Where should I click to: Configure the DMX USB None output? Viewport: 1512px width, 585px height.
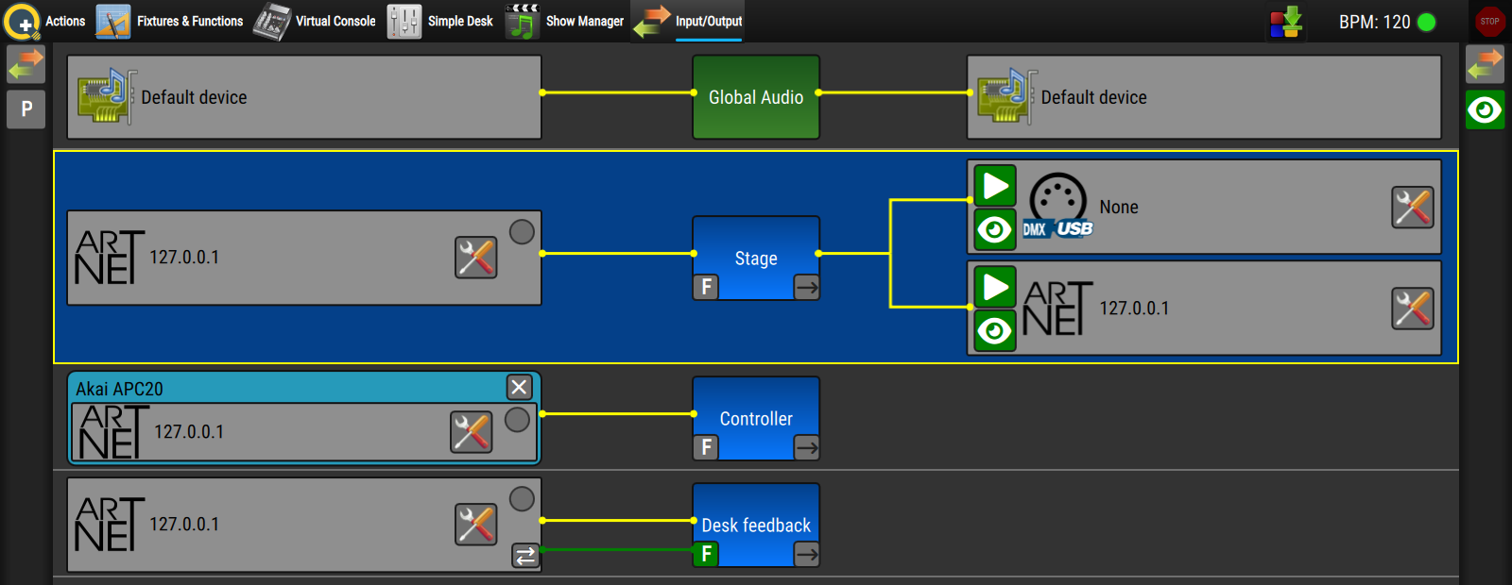(x=1413, y=208)
